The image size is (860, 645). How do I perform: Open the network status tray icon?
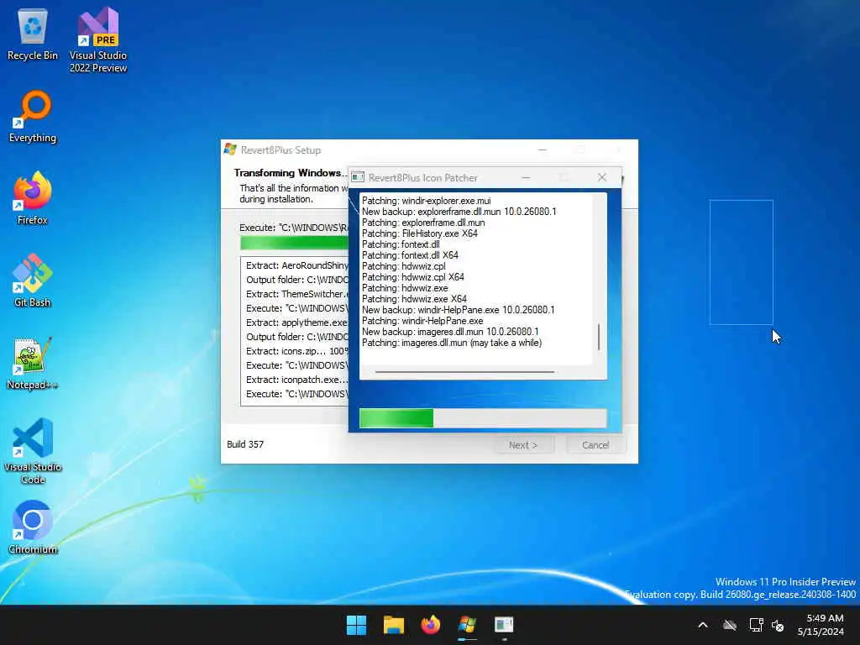757,625
